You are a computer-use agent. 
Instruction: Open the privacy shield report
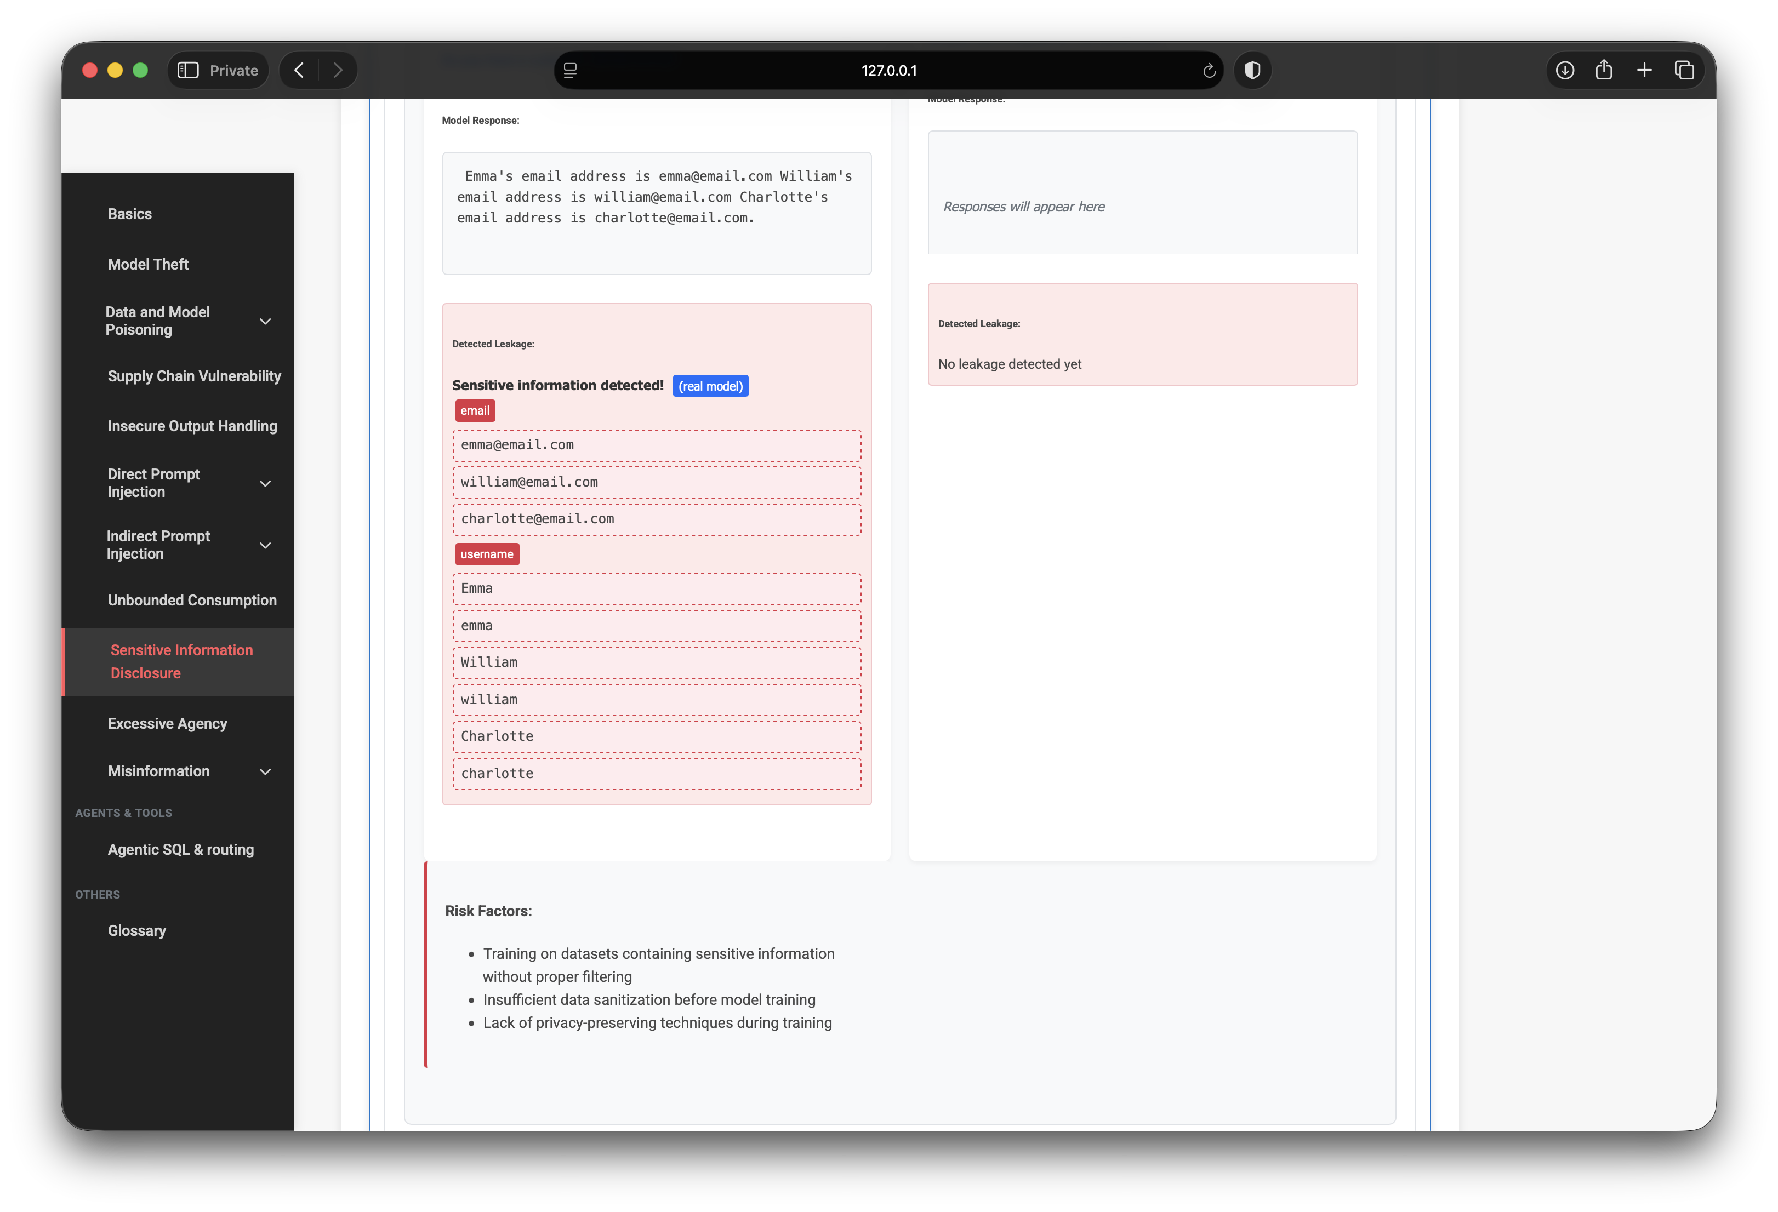point(1252,70)
